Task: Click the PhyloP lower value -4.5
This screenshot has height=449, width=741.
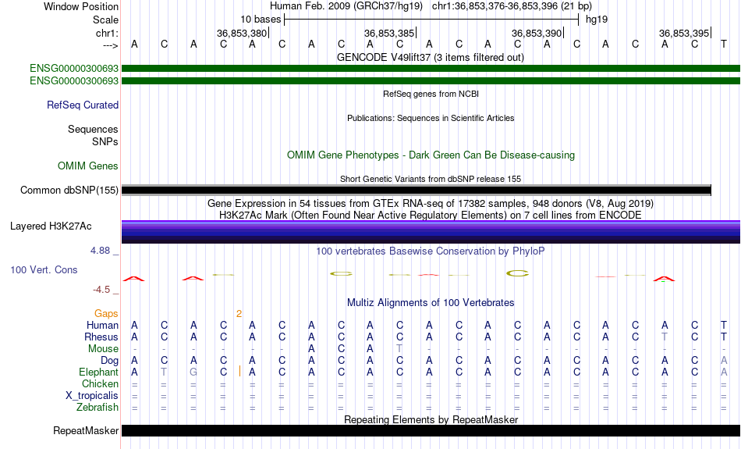Action: [x=101, y=290]
